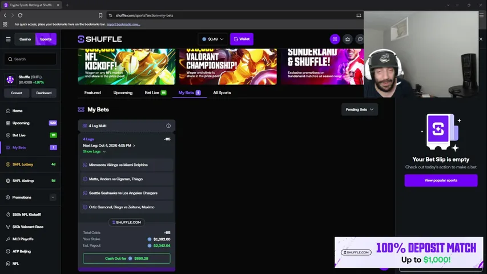Open the bet slip icon in header

(x=335, y=39)
